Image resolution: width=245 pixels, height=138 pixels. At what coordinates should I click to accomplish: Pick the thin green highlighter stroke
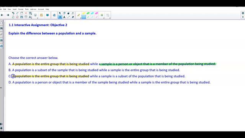pyautogui.click(x=88, y=17)
